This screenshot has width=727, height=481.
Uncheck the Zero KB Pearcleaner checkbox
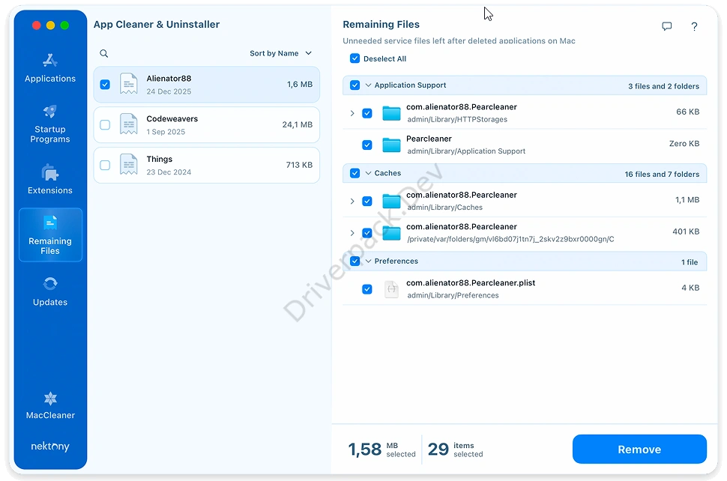366,145
